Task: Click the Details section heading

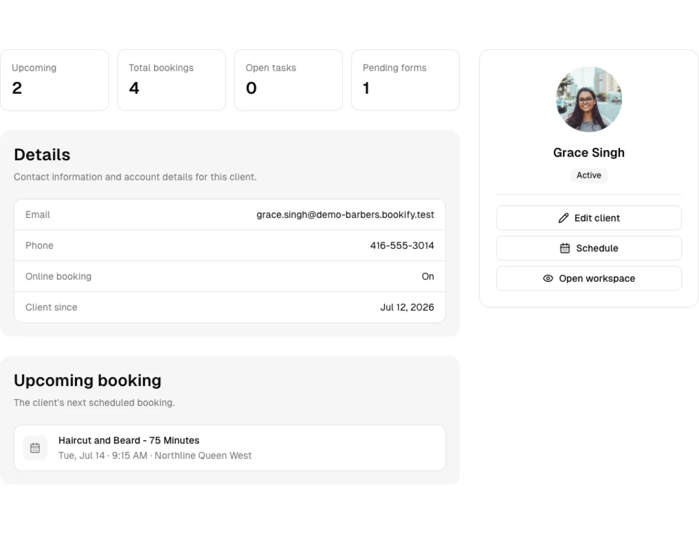Action: 42,155
